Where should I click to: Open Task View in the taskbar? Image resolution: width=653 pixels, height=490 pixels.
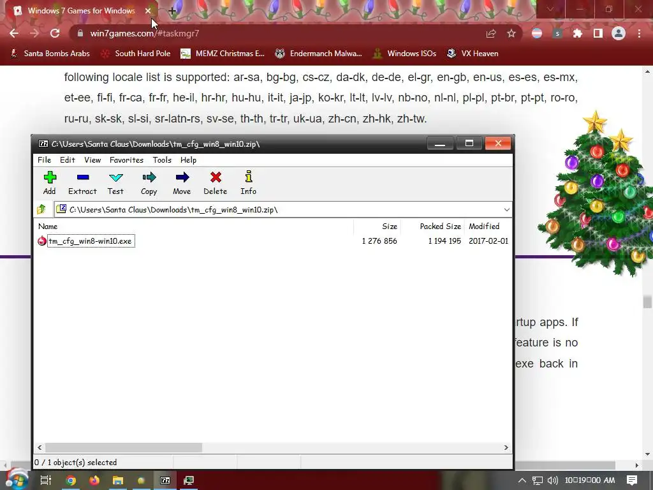(46, 480)
